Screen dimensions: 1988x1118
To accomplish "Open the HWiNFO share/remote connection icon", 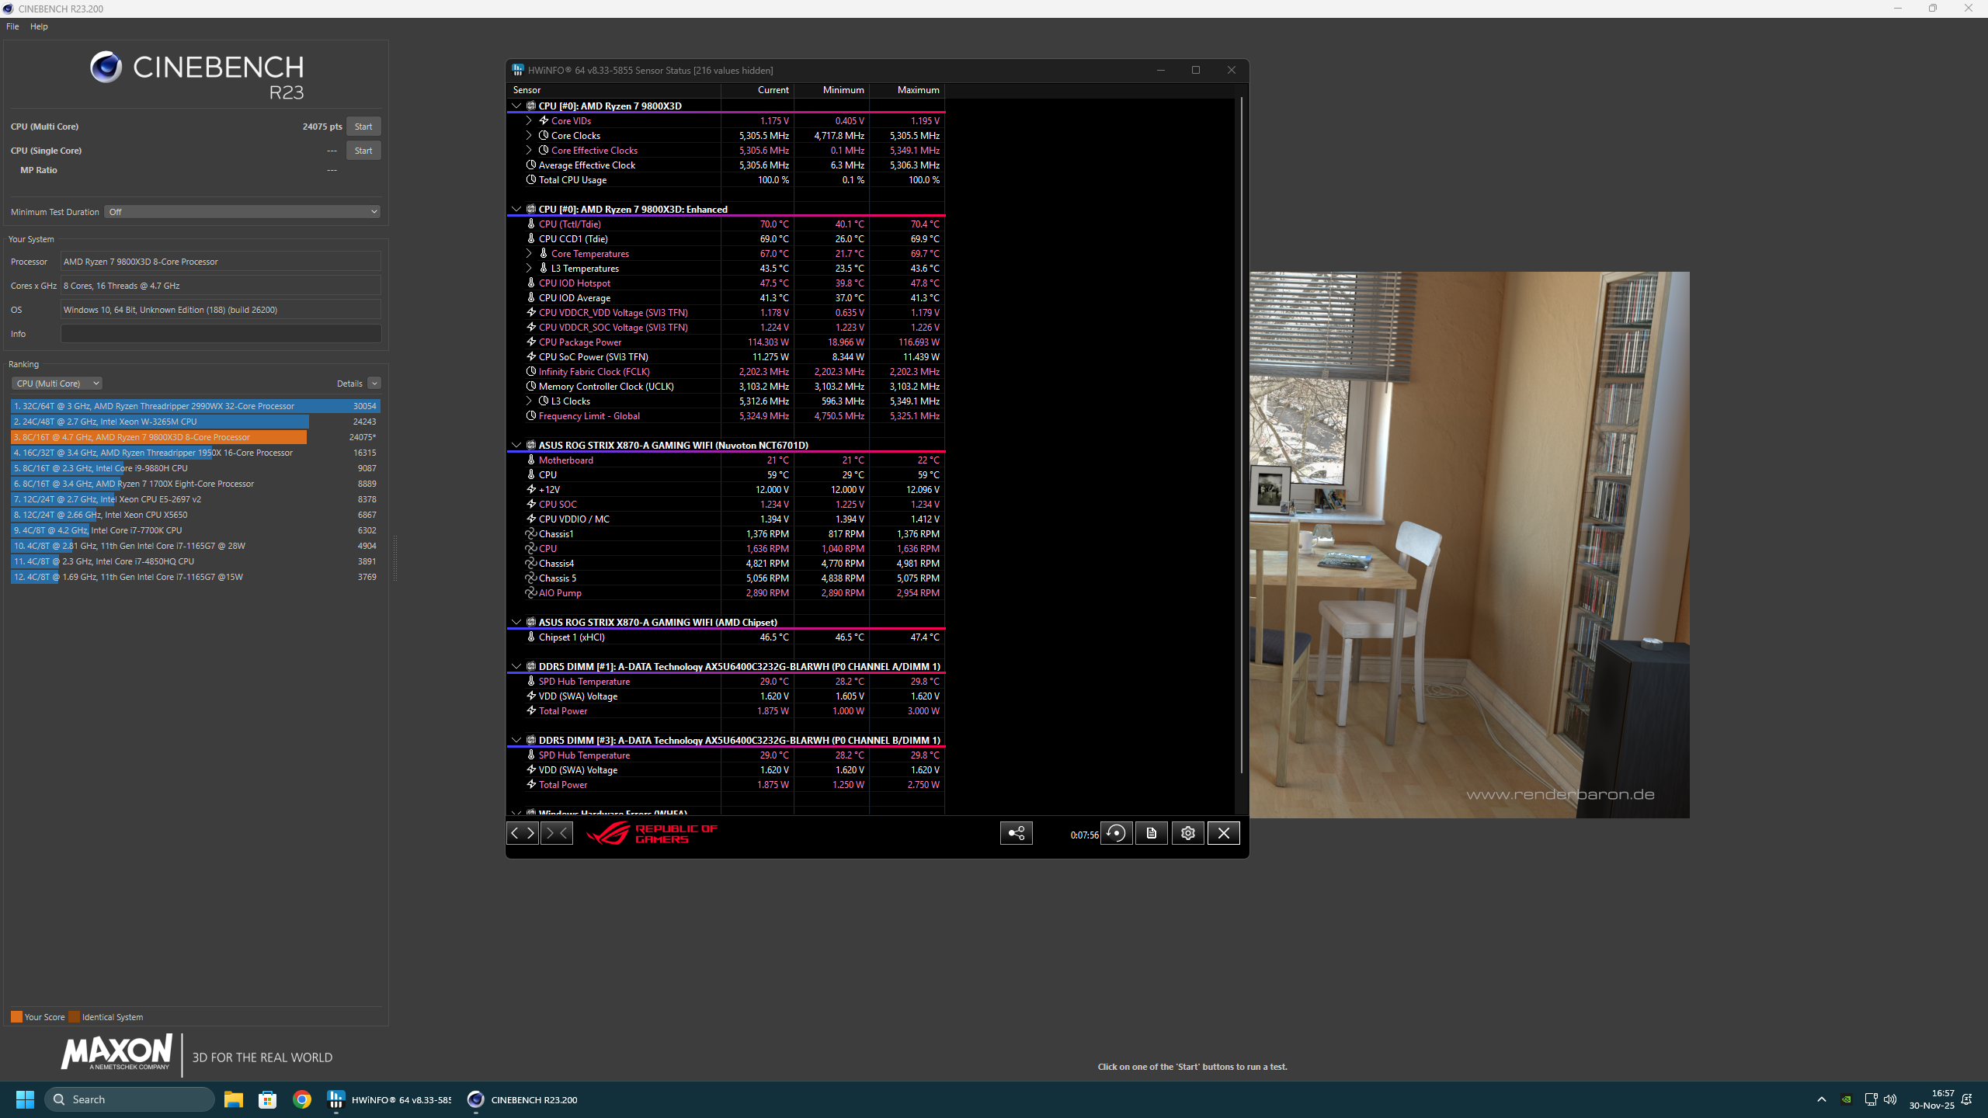I will pos(1017,833).
